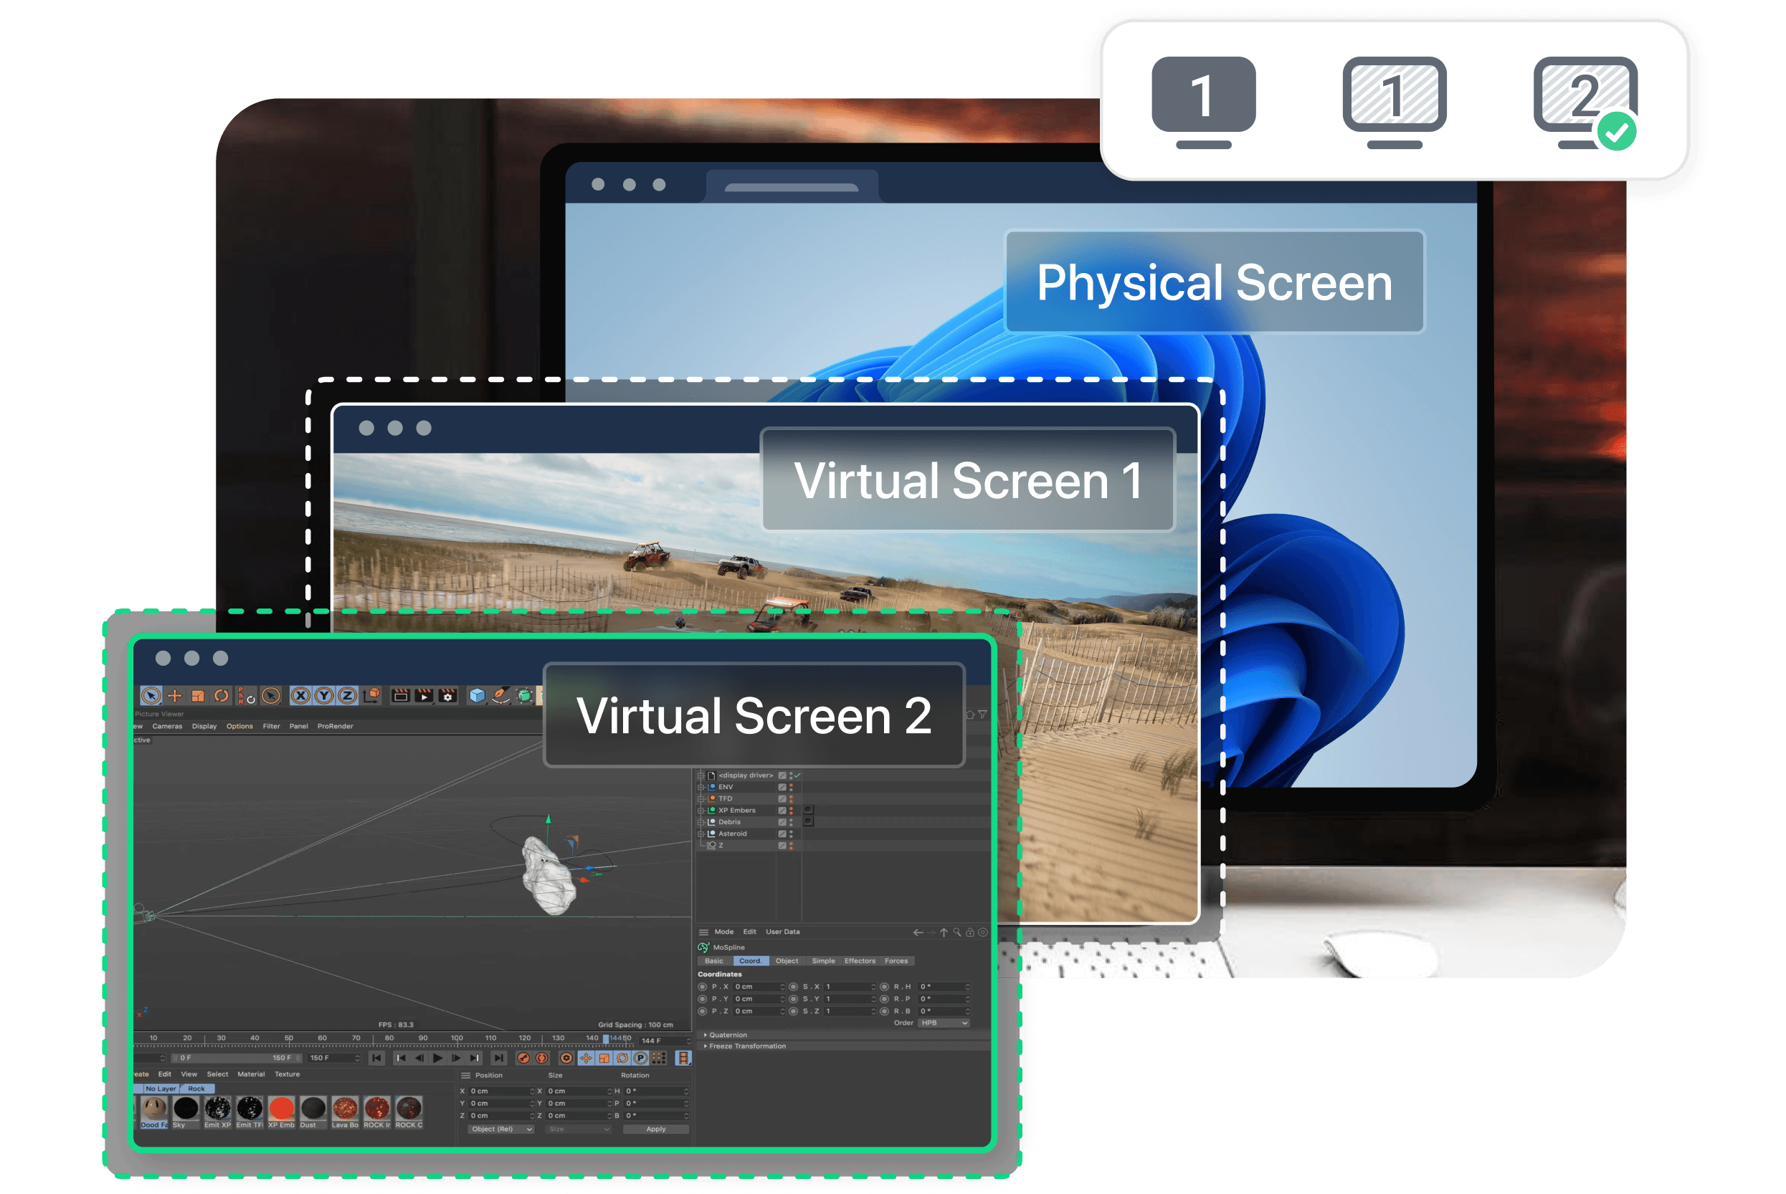1786x1194 pixels.
Task: Click User Data in the attributes panel
Action: pos(783,932)
